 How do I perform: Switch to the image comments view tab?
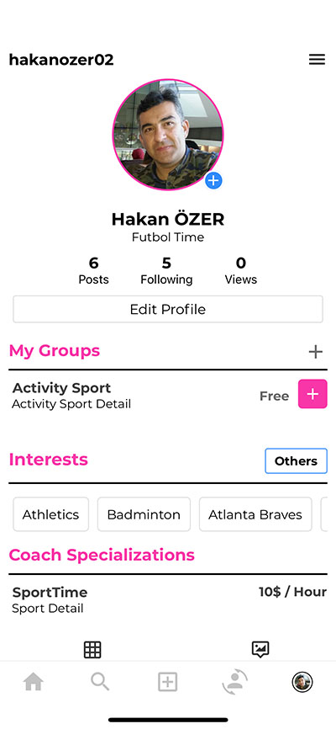[x=260, y=650]
